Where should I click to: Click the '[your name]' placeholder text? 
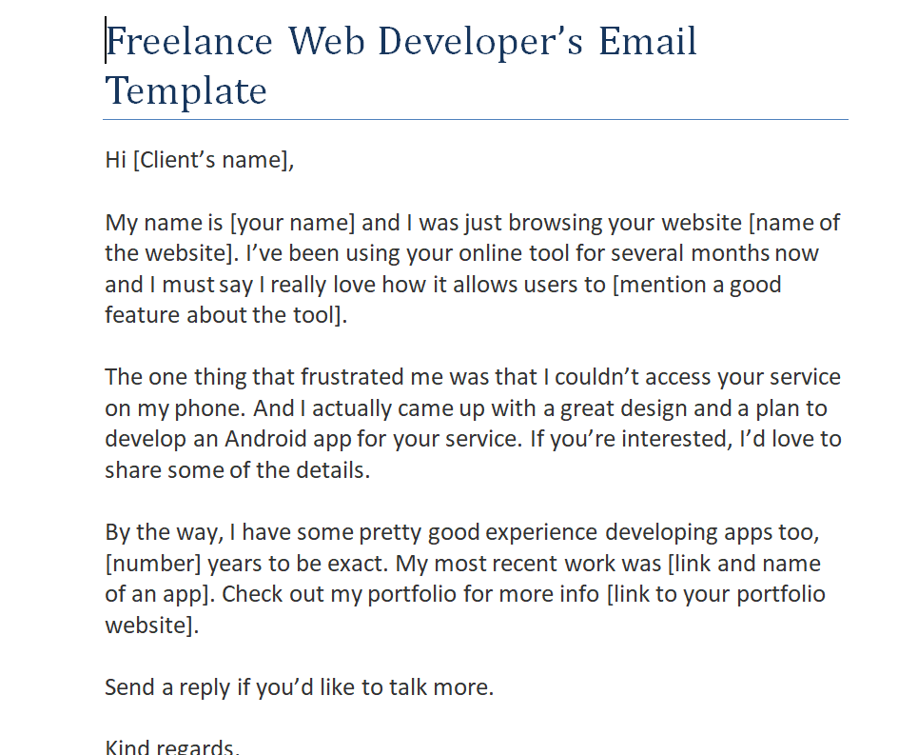coord(293,223)
